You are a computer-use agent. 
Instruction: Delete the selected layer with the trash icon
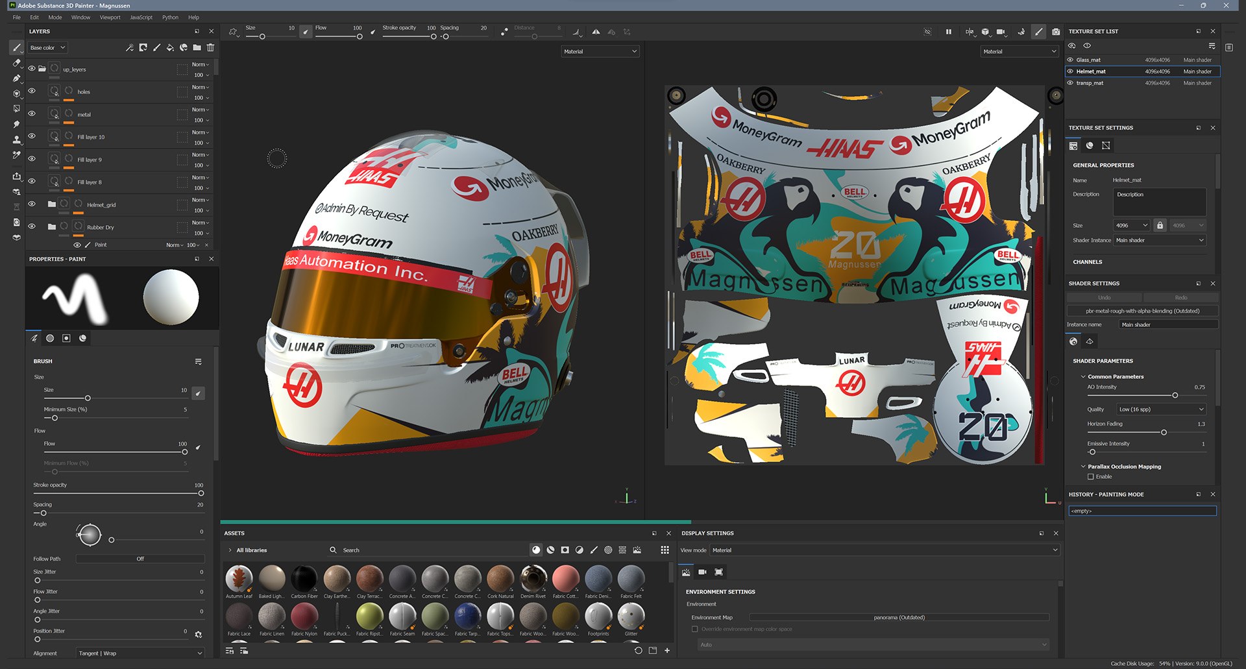(x=210, y=47)
